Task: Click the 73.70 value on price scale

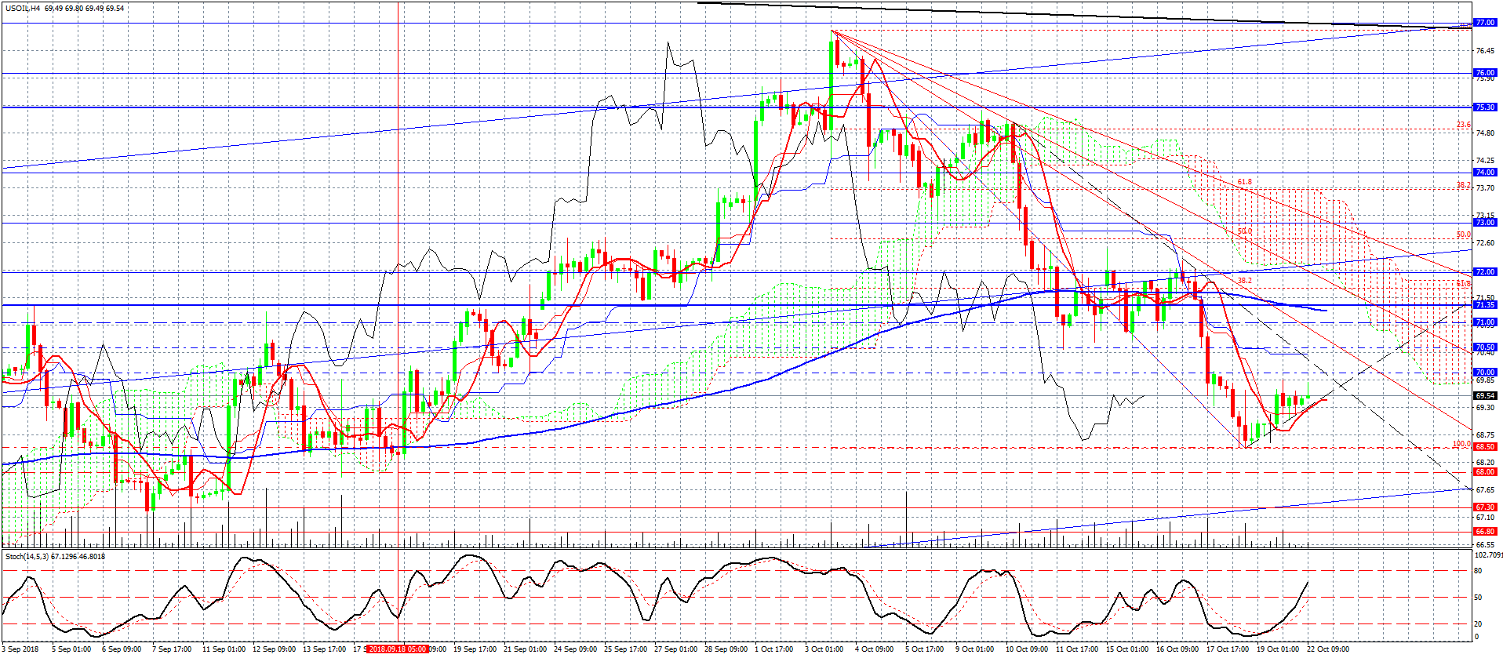Action: (1485, 188)
